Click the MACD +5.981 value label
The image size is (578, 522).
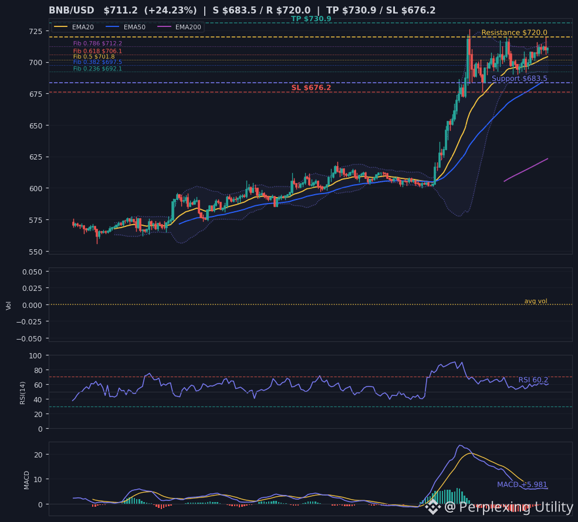(522, 484)
